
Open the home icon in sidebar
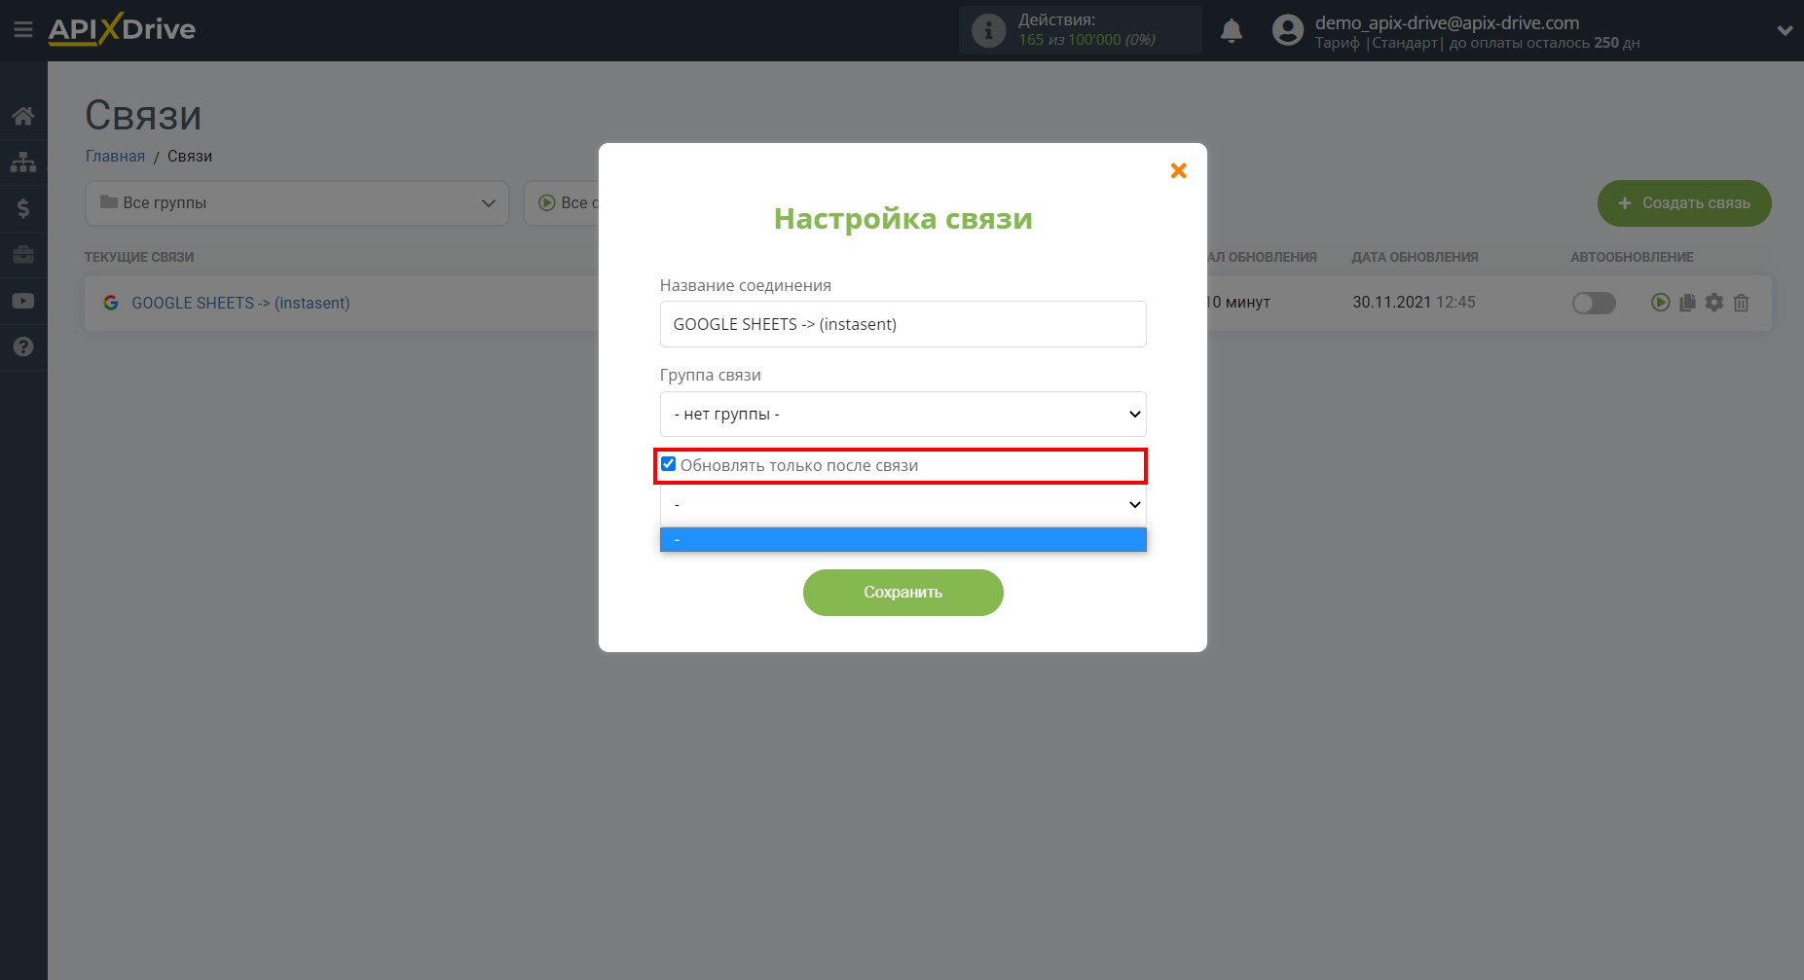pyautogui.click(x=23, y=116)
